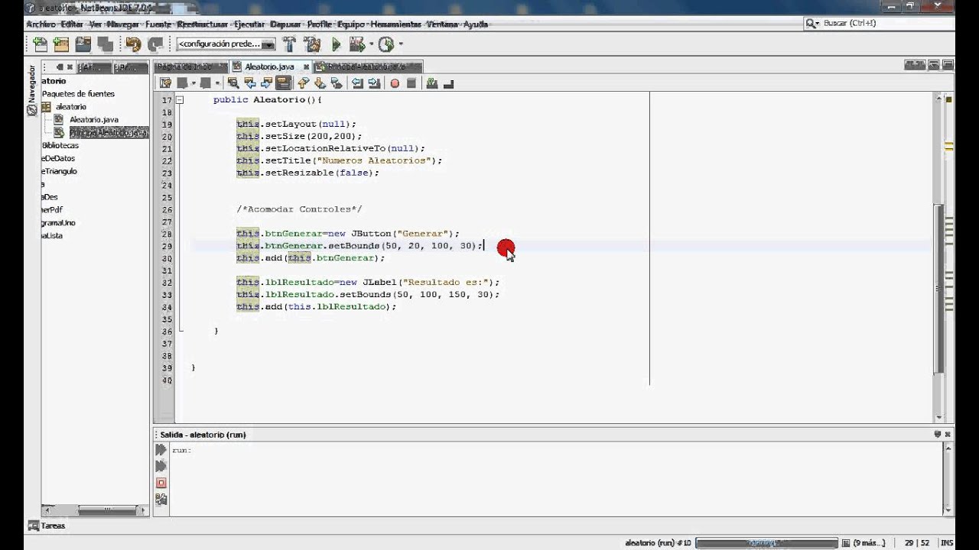The height and width of the screenshot is (550, 979).
Task: Start macro recording red circle button
Action: tap(395, 82)
